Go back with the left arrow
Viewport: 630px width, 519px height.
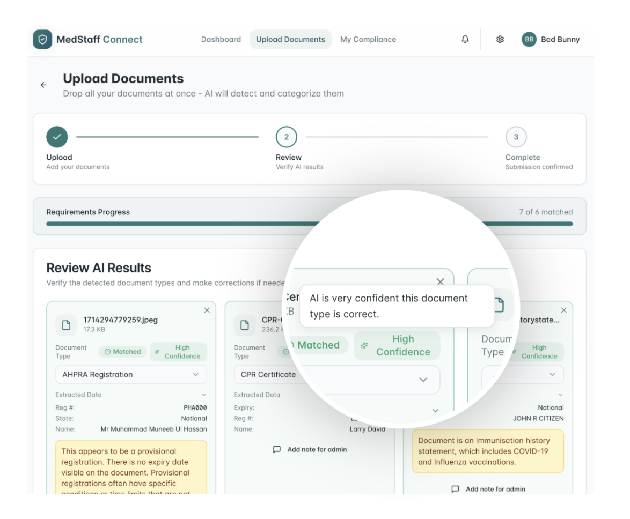(x=43, y=85)
